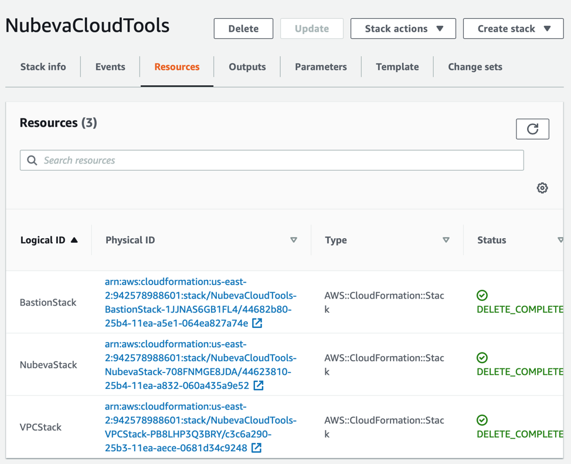Click BastionStack type AWS::CloudFormation::Stack cell
Image resolution: width=571 pixels, height=464 pixels.
tap(384, 302)
